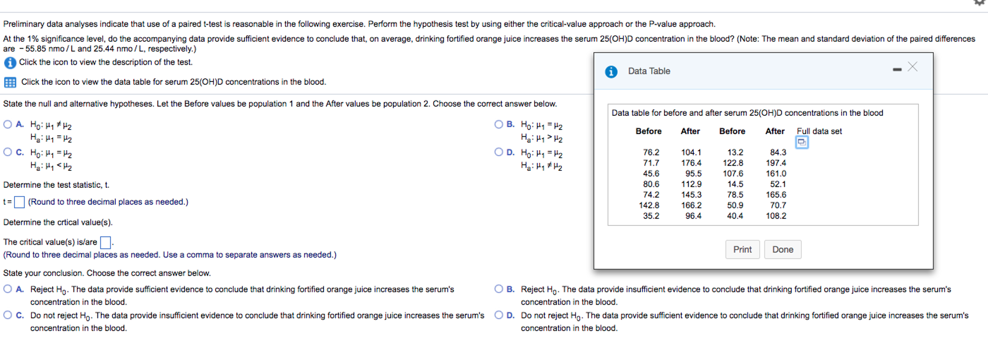Select hypothesis option B with Ha: μ1 > μ2
This screenshot has width=988, height=362.
coord(498,124)
